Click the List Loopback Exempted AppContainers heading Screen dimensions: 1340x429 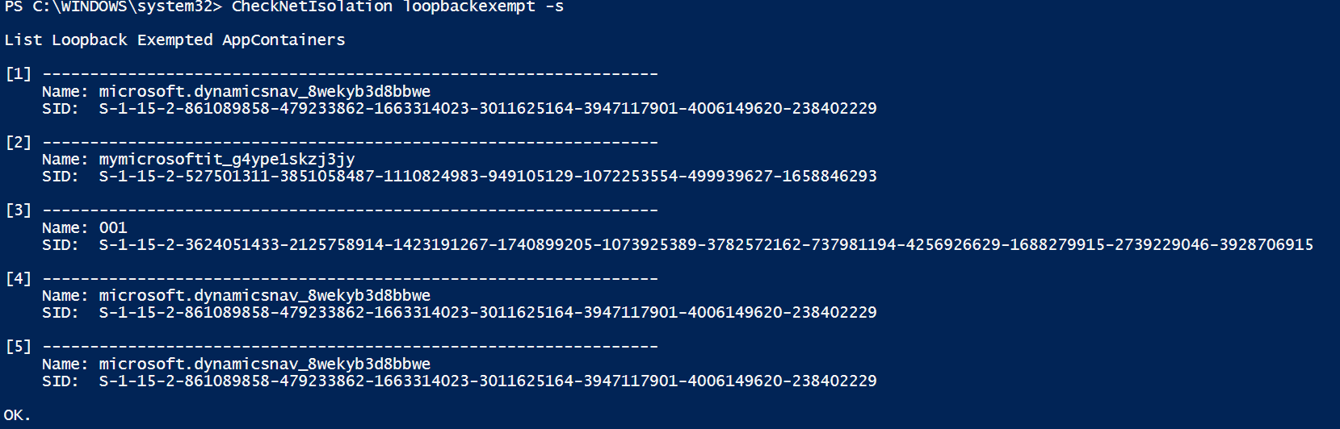[174, 40]
